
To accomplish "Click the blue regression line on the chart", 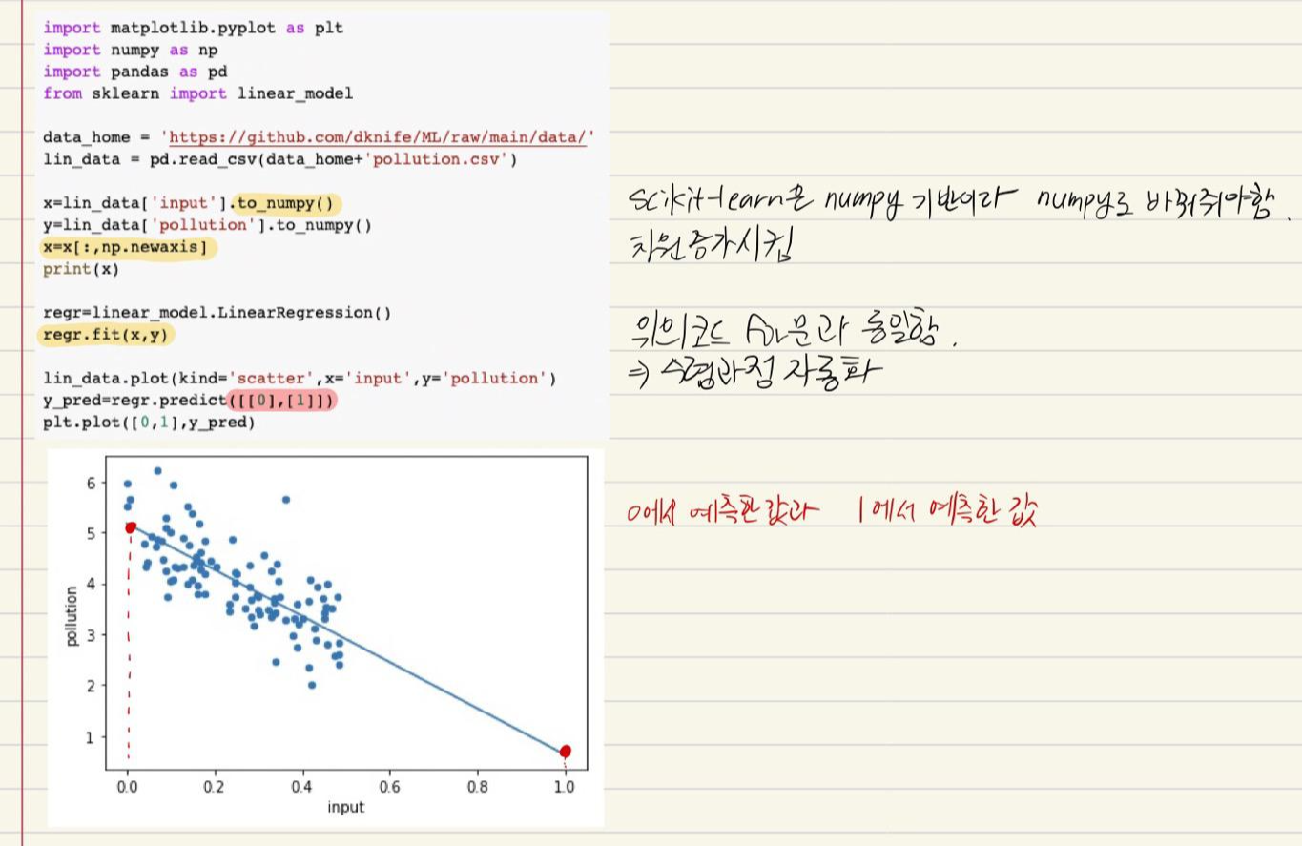I will click(347, 639).
